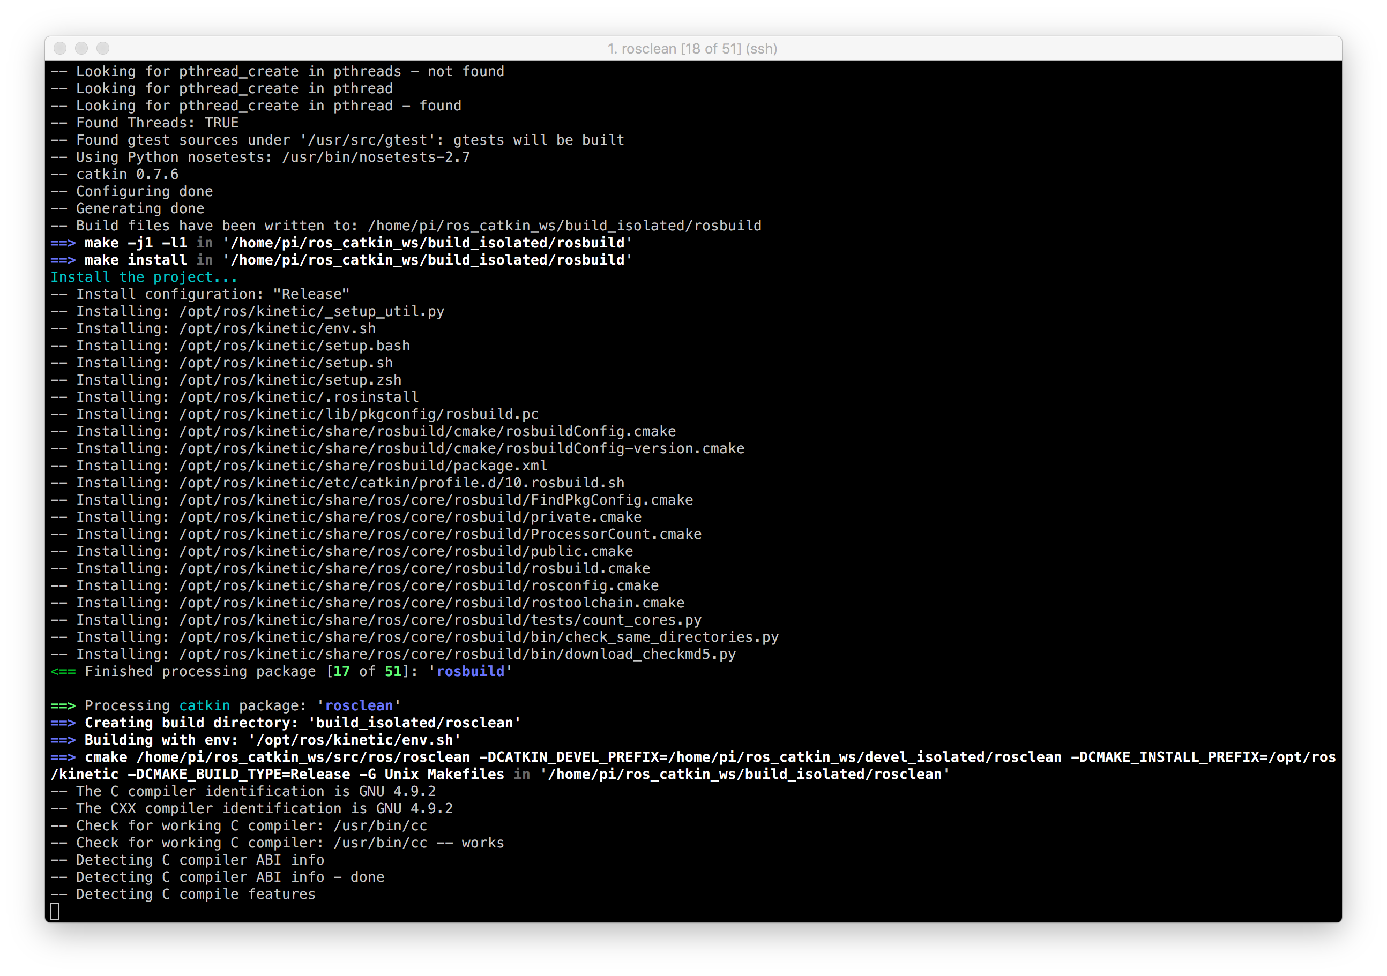
Task: Click the 'check_same_directories.py' installing line
Action: (414, 636)
